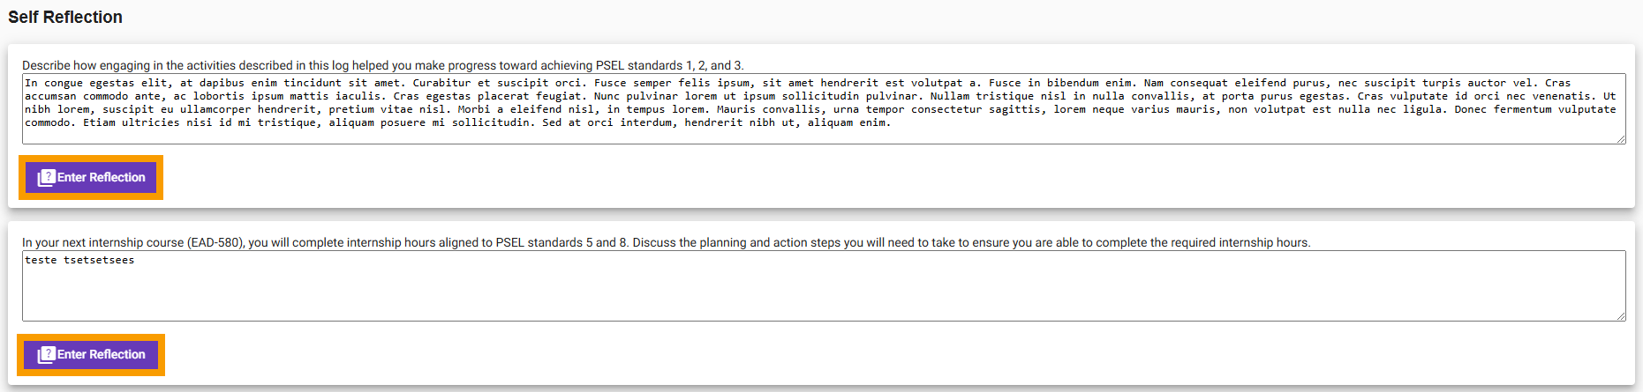This screenshot has width=1643, height=392.
Task: Click the resize grip of the first reflection textarea
Action: (x=1621, y=139)
